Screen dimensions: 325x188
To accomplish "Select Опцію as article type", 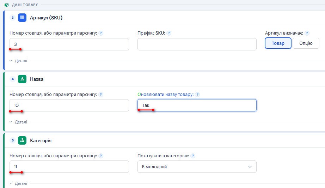I will (306, 43).
